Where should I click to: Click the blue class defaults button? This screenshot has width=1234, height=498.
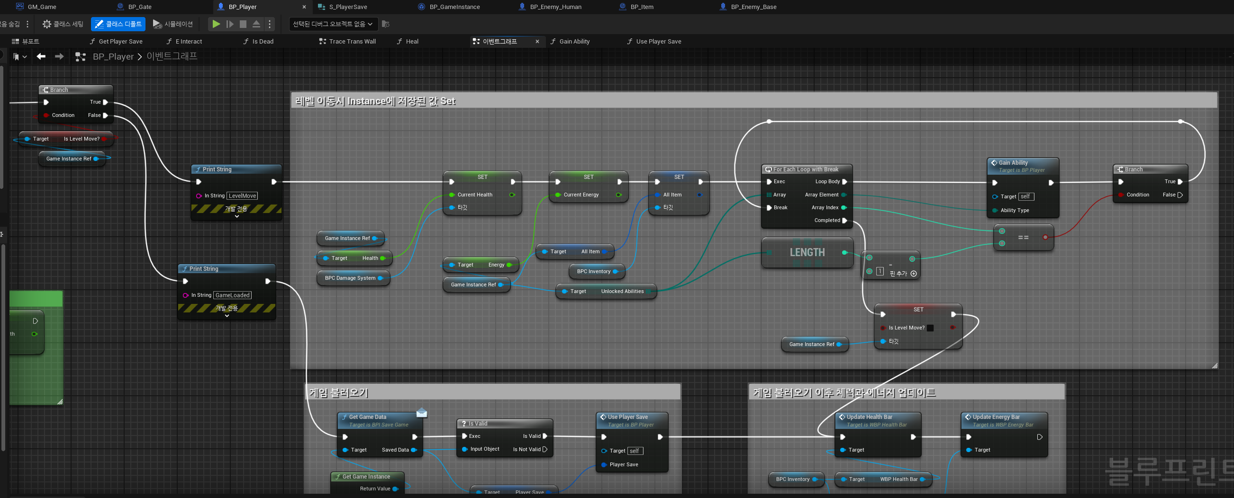point(118,24)
